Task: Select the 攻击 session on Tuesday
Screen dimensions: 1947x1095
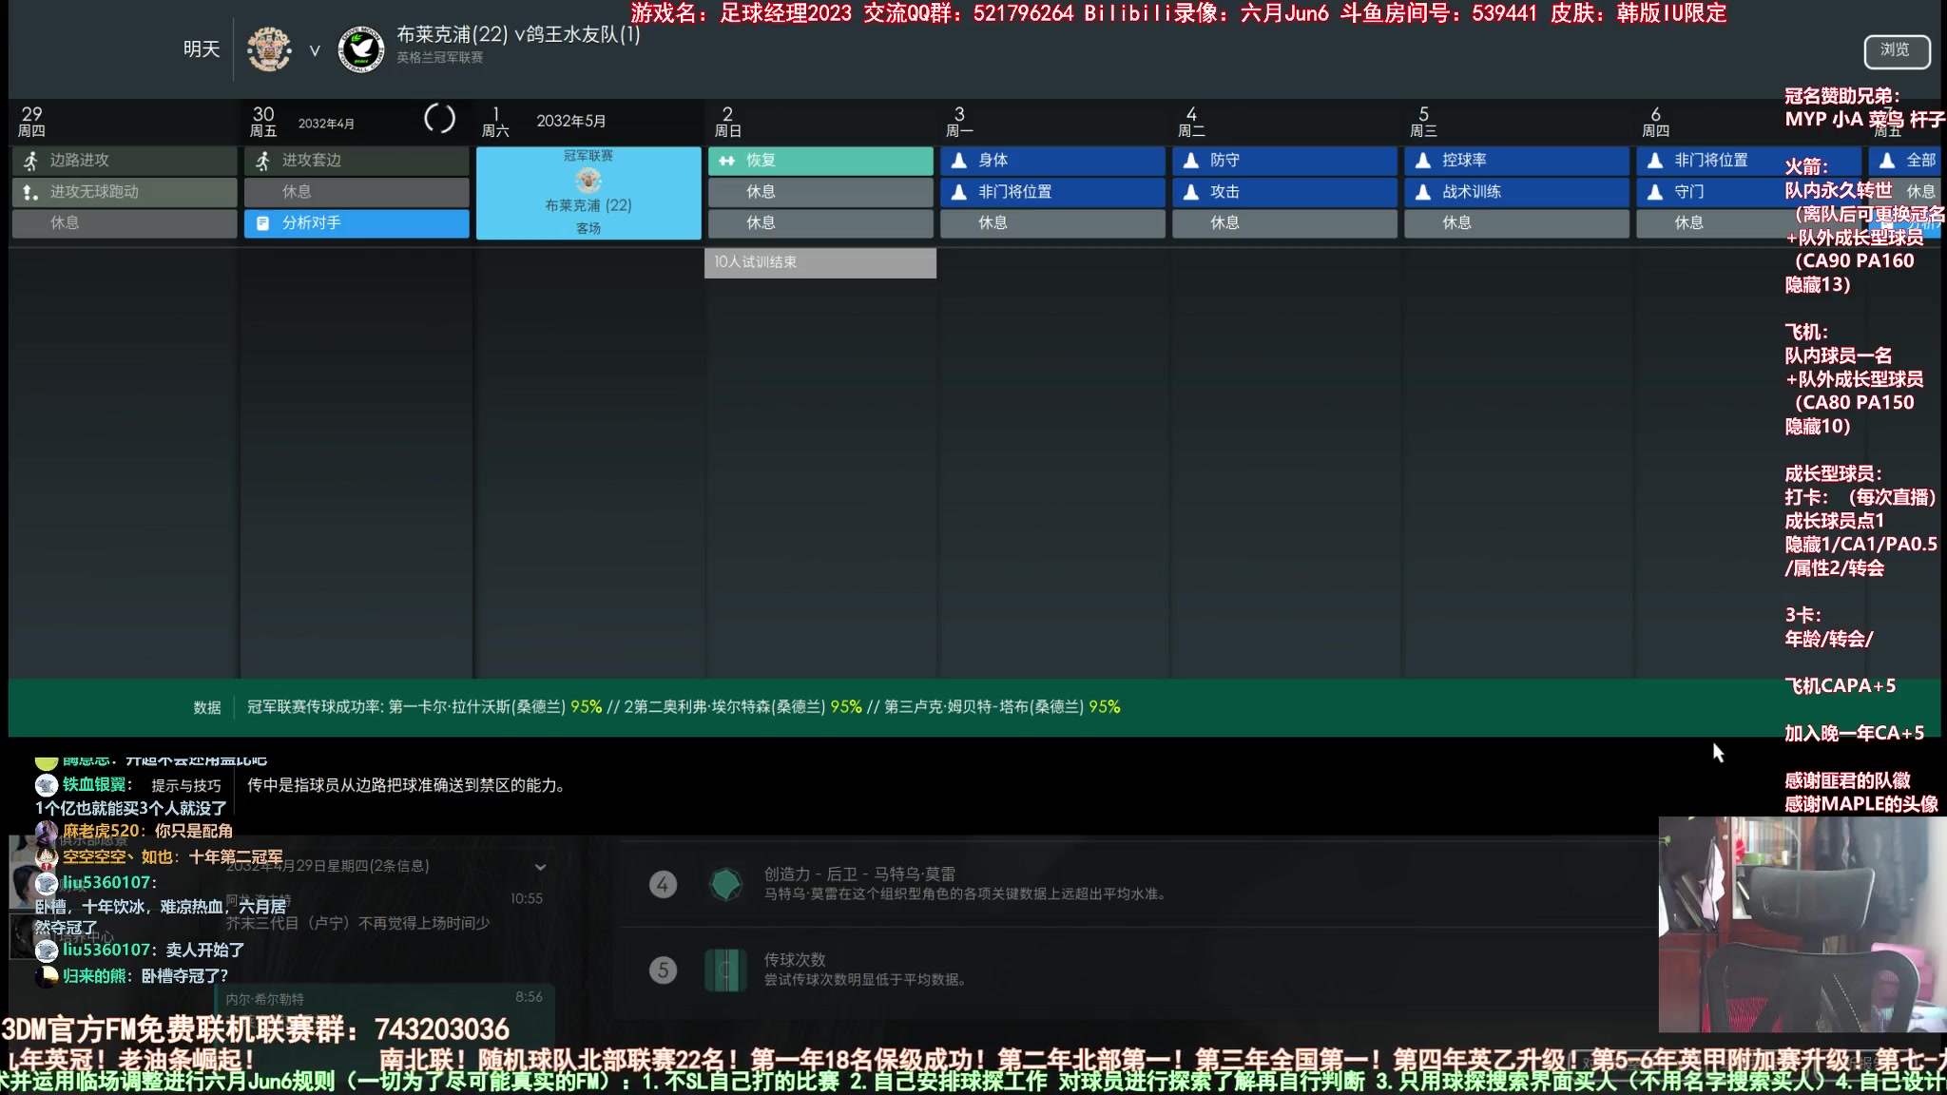Action: point(1284,192)
